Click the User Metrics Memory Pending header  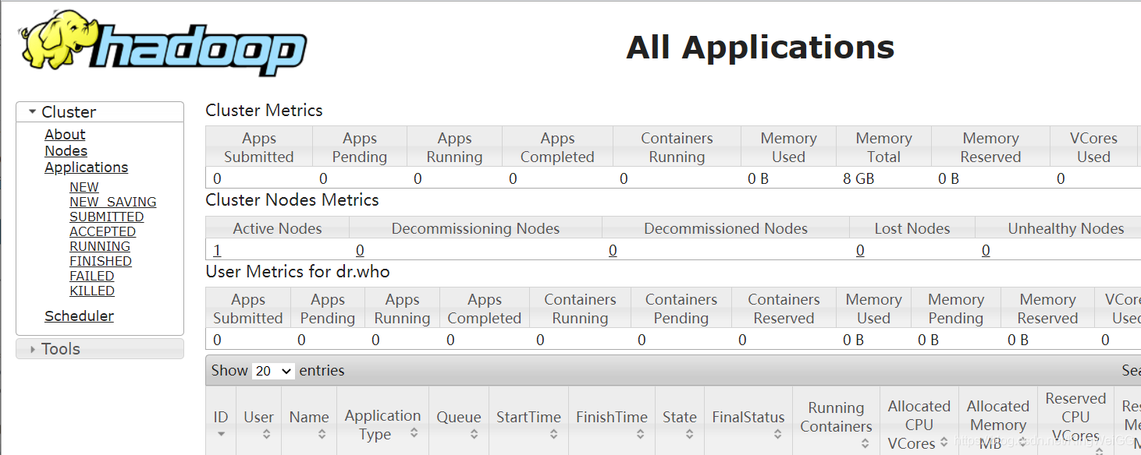[955, 309]
